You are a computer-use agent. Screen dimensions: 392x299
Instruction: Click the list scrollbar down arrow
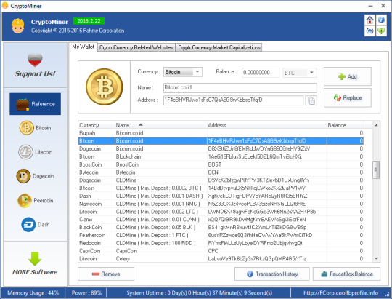pyautogui.click(x=376, y=259)
